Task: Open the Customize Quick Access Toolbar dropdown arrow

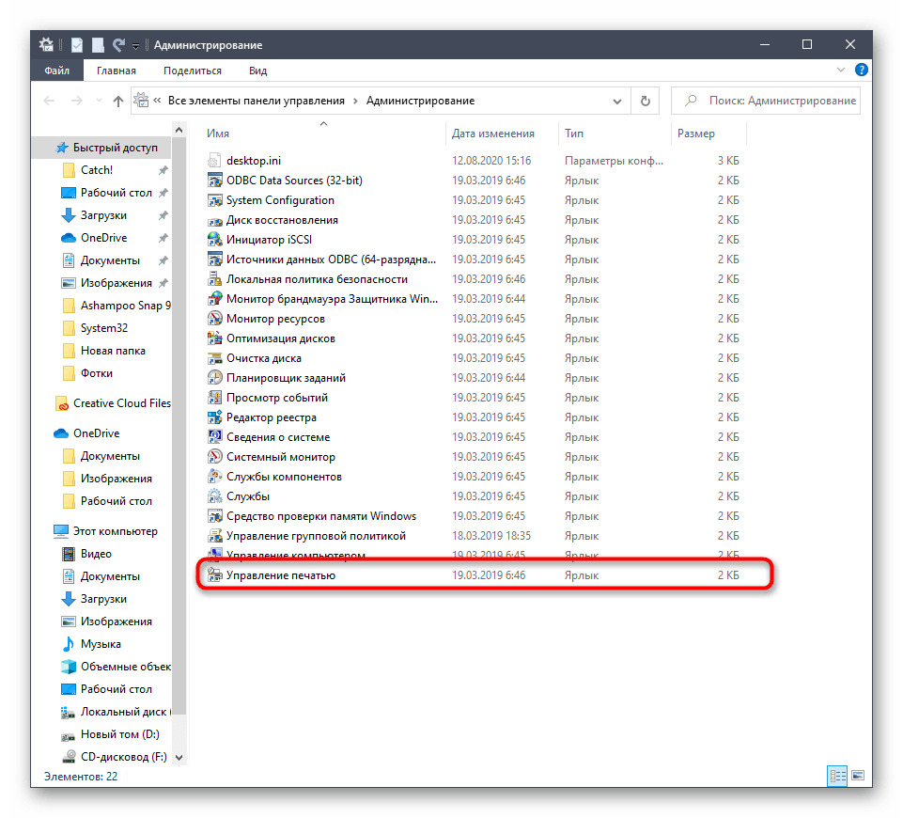Action: click(134, 44)
